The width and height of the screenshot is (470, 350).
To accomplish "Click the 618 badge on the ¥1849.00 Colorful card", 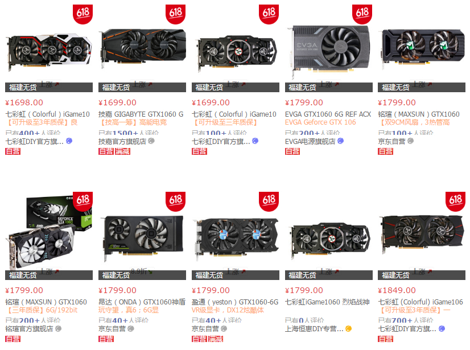I will click(455, 201).
